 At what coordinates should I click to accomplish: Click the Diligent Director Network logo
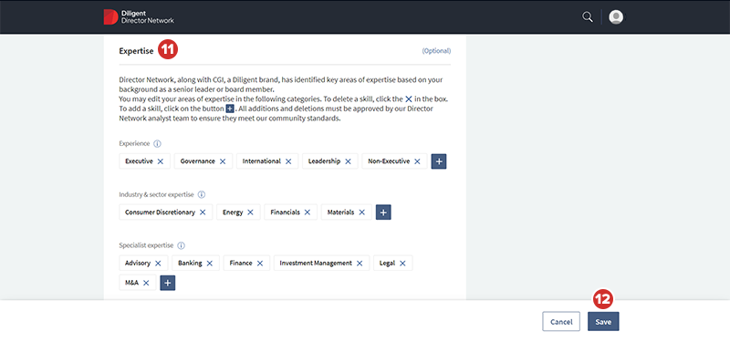(139, 17)
